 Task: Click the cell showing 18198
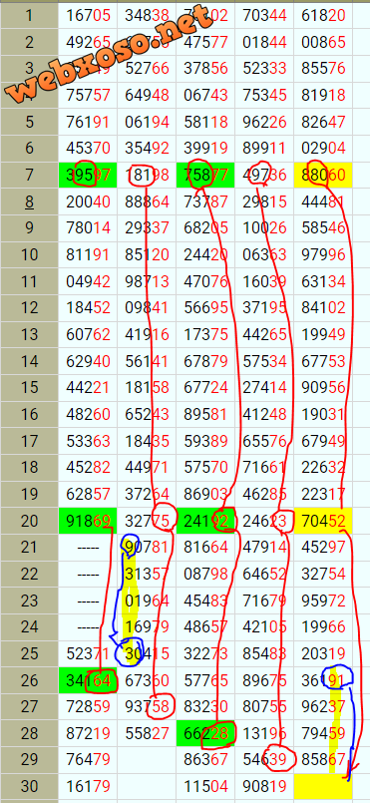pyautogui.click(x=147, y=176)
